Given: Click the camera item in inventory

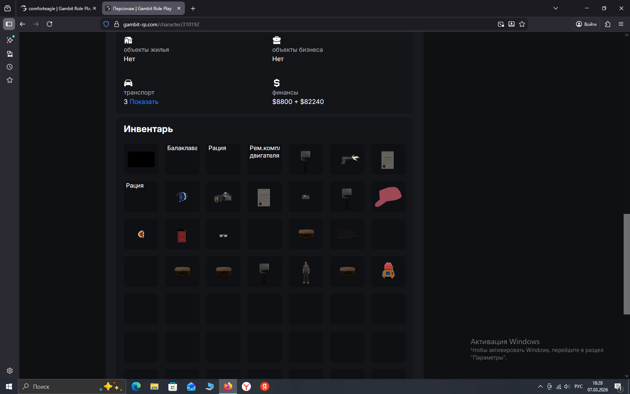Looking at the screenshot, I should click(223, 197).
